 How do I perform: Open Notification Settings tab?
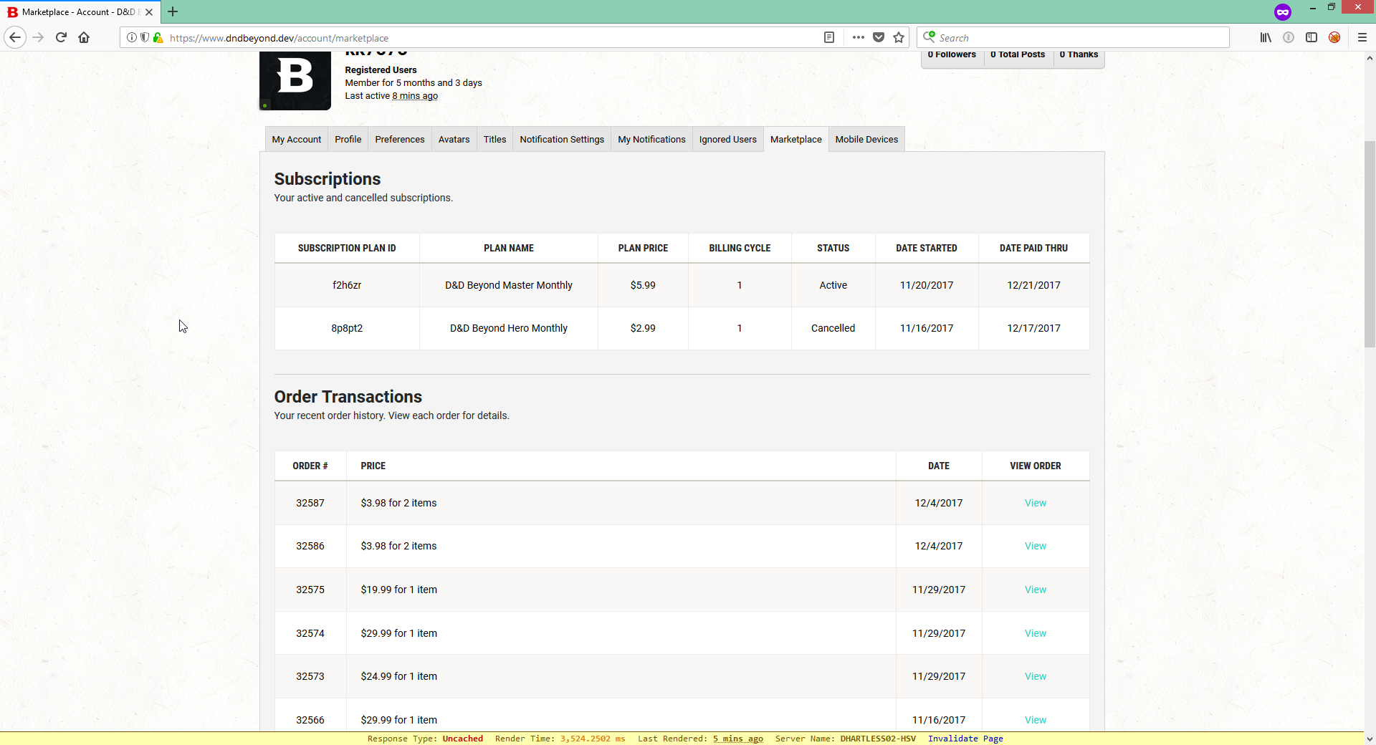(x=562, y=139)
